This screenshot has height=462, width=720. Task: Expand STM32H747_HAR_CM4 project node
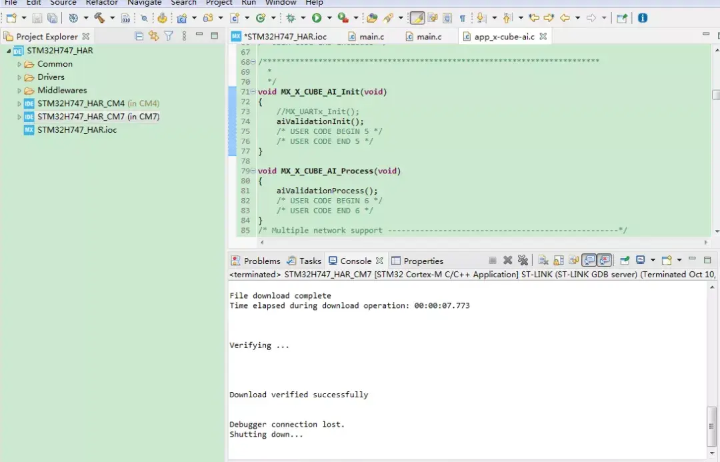pyautogui.click(x=19, y=104)
